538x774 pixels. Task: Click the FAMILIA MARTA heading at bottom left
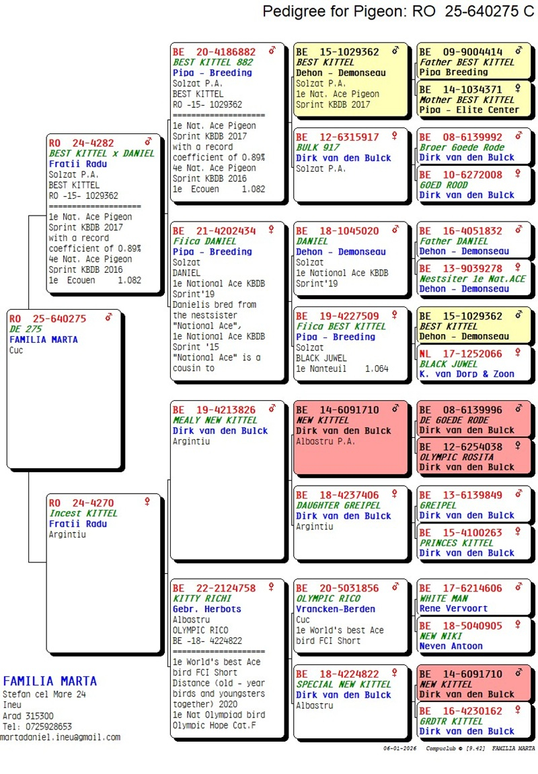coord(50,681)
